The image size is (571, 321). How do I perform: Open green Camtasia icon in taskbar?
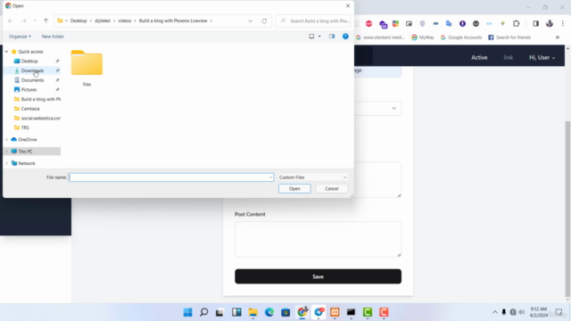[x=368, y=312]
